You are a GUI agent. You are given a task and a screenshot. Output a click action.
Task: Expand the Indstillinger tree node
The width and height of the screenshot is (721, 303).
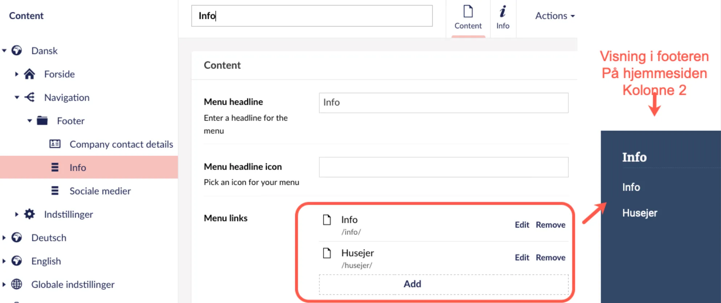coord(17,214)
